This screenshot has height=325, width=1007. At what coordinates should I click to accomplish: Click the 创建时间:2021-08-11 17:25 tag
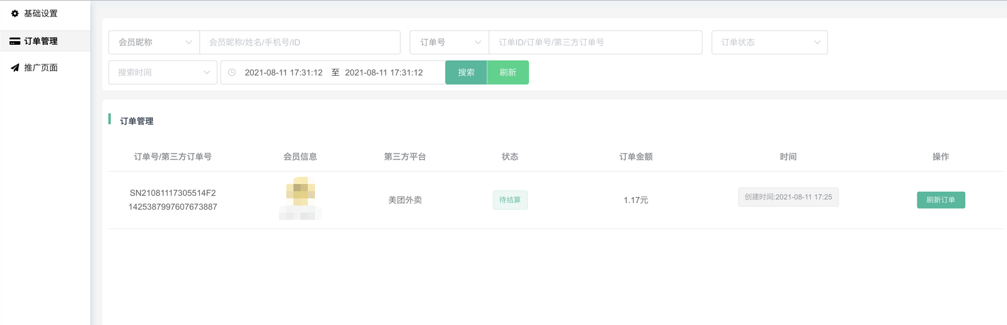pyautogui.click(x=788, y=197)
